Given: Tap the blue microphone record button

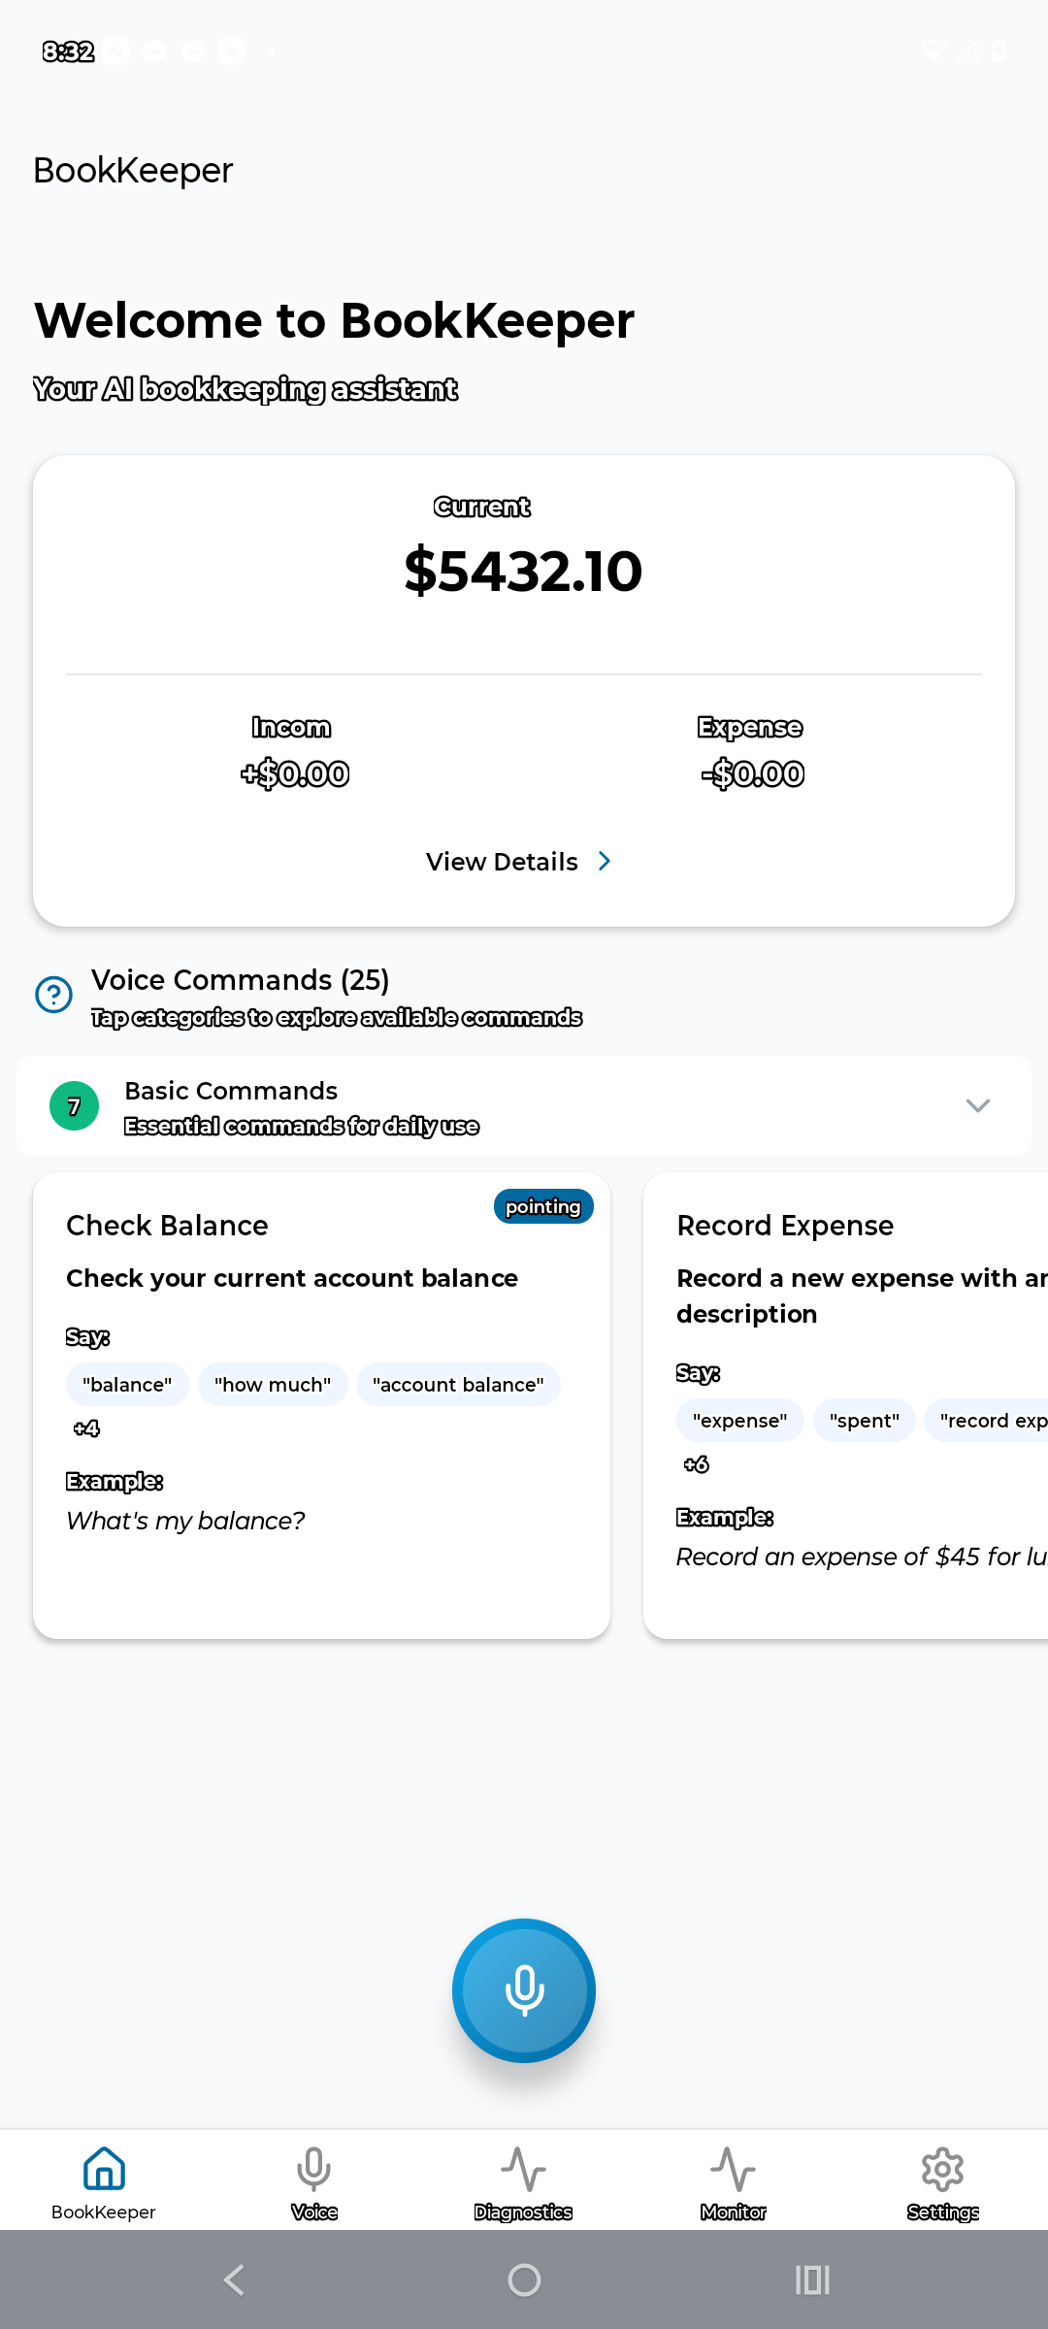Looking at the screenshot, I should [x=524, y=1989].
